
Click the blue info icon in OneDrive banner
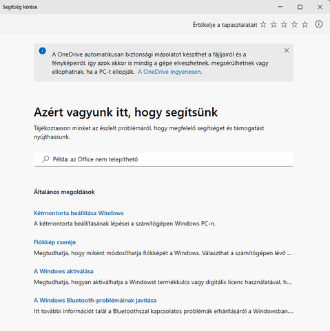[43, 51]
